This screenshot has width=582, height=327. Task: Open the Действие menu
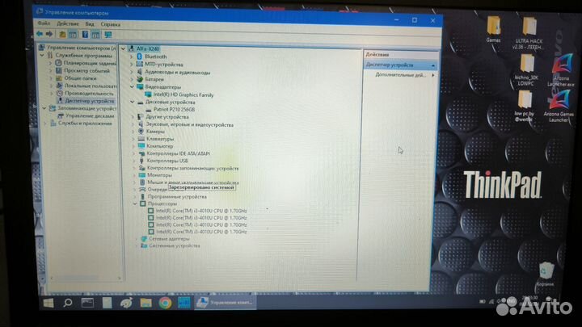tap(68, 23)
